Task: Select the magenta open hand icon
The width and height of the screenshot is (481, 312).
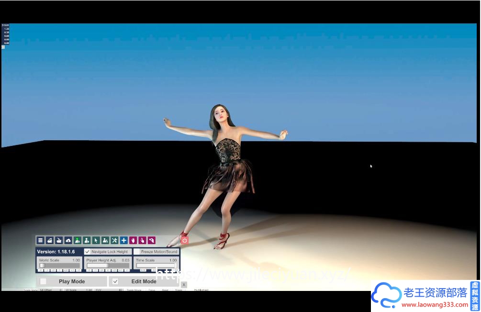Action: [x=133, y=240]
